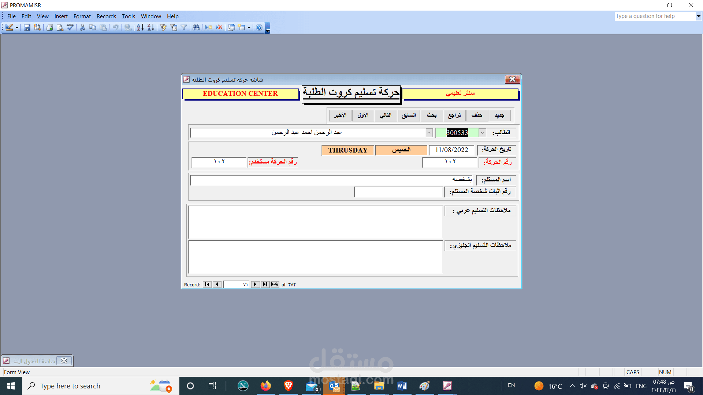
Task: Expand the help question box dropdown
Action: click(x=698, y=16)
